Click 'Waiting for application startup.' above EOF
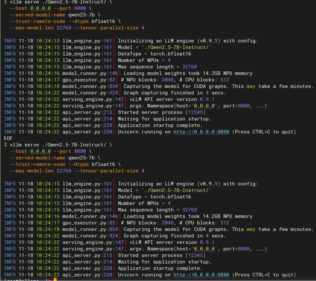316x281 pixels. [x=165, y=119]
